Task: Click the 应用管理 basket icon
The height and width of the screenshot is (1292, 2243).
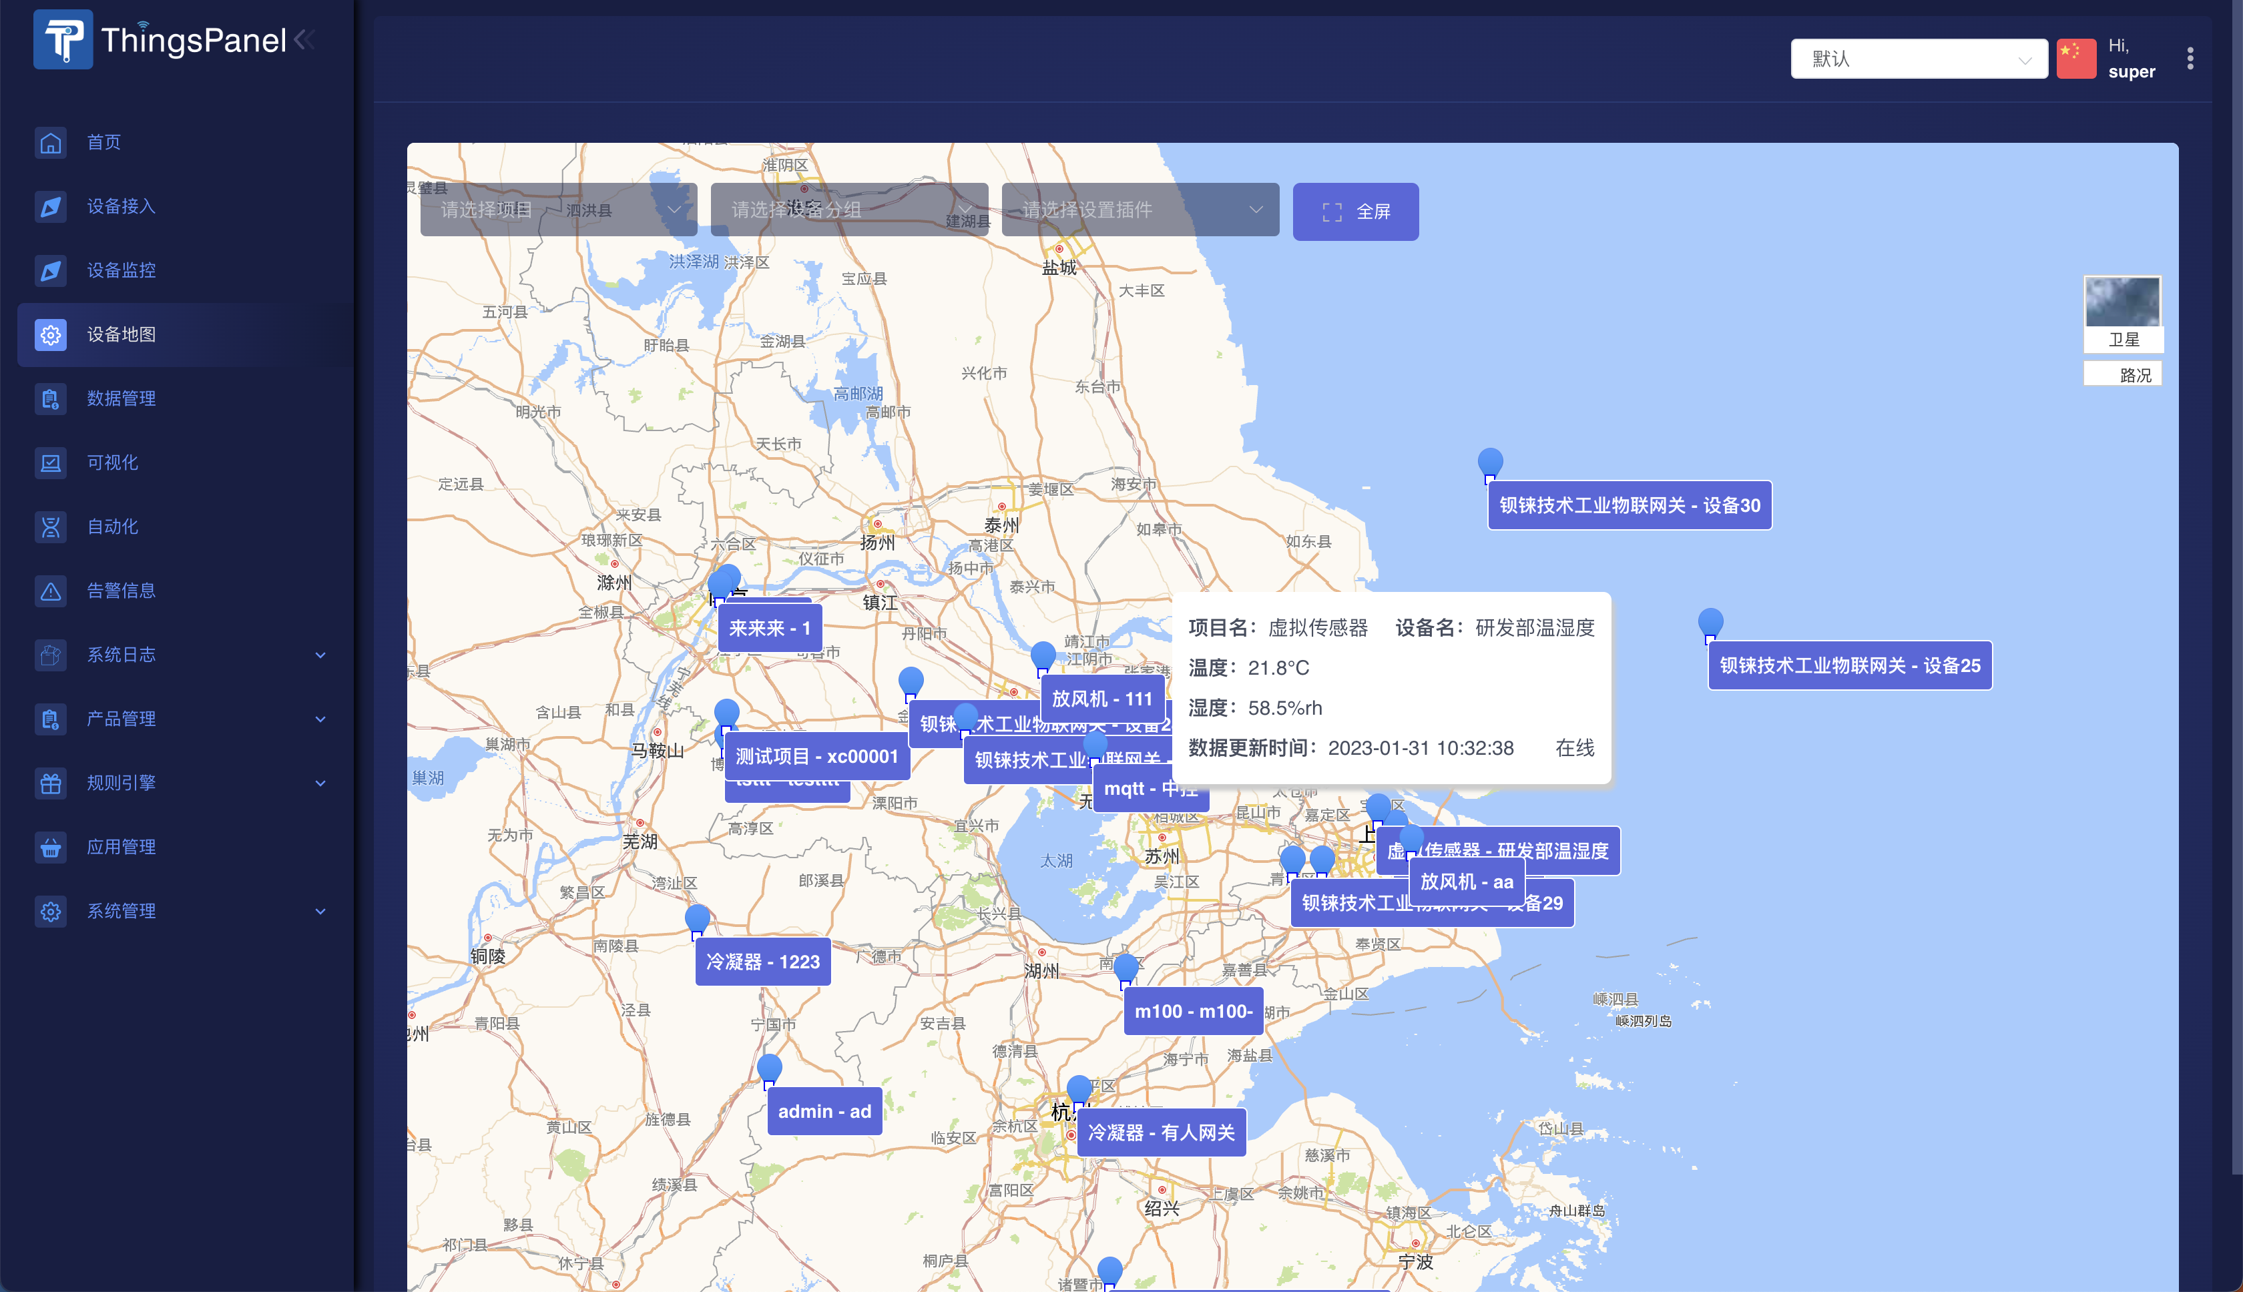Action: click(51, 847)
